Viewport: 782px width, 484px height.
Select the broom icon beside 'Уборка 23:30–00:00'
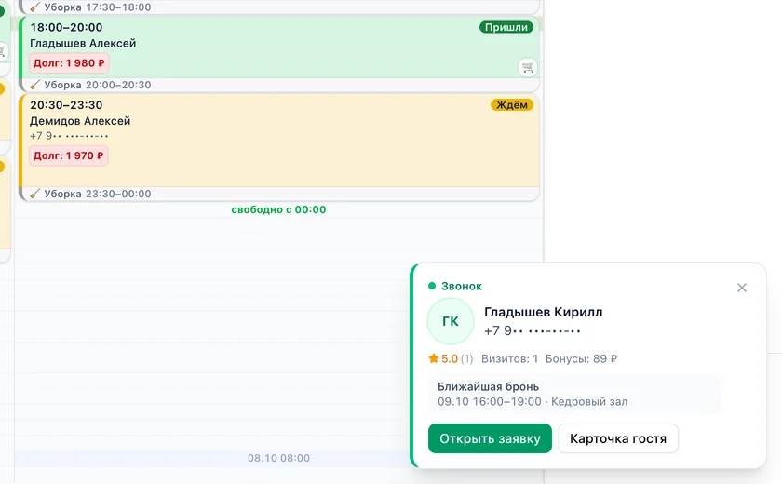(34, 194)
